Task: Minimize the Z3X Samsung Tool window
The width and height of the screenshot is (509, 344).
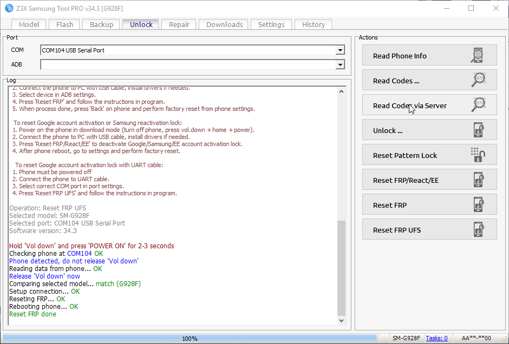Action: [x=447, y=9]
